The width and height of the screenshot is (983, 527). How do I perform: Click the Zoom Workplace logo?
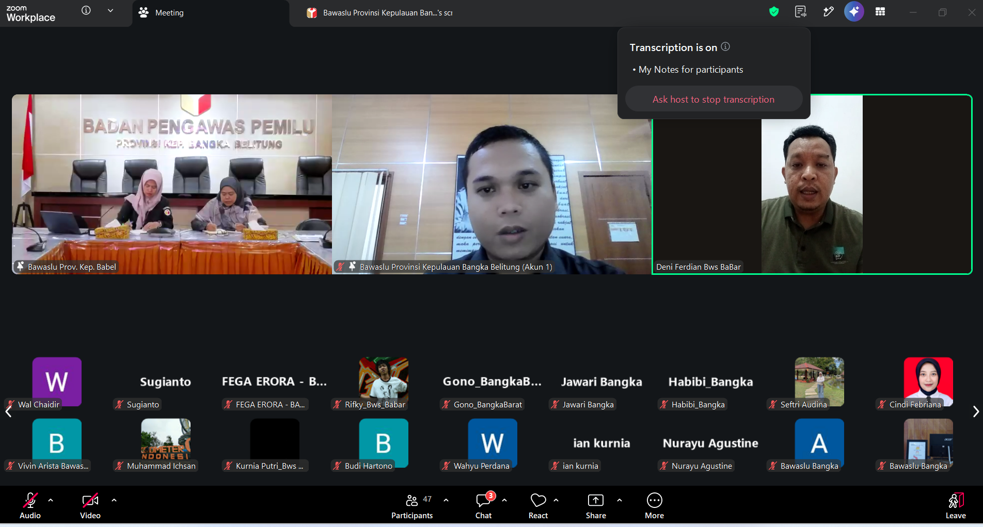(30, 13)
